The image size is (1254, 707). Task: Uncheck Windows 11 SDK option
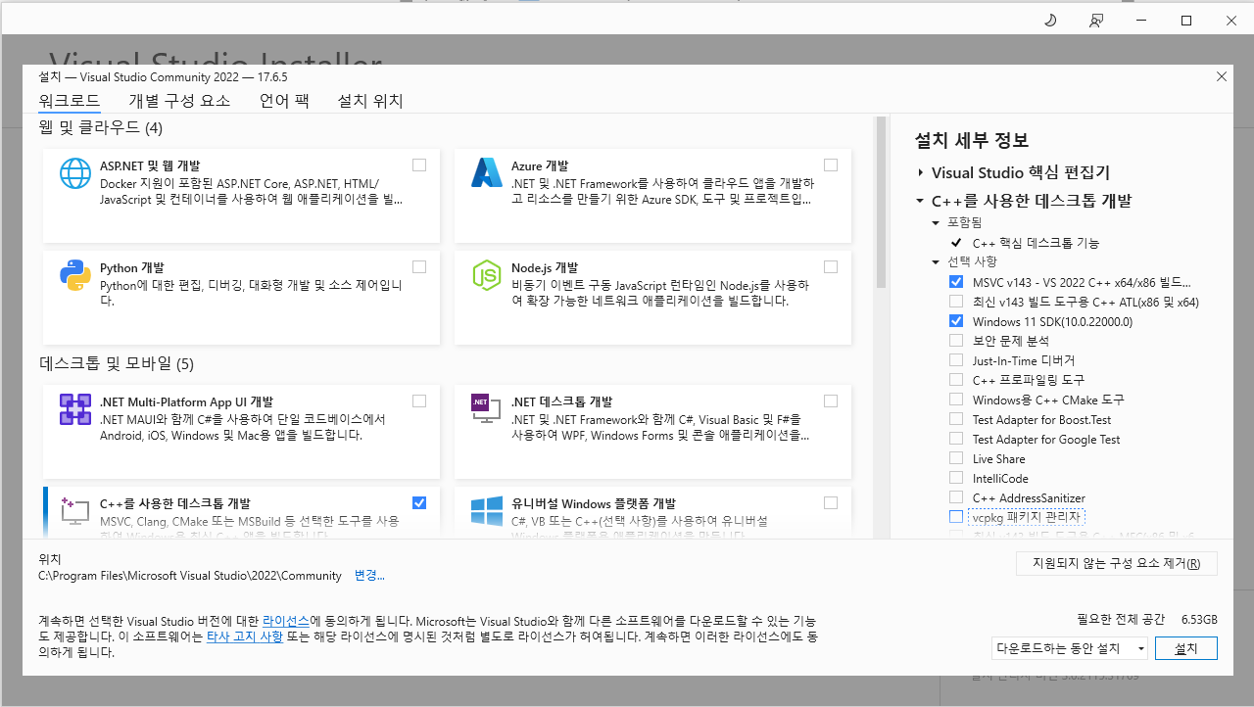[x=956, y=321]
